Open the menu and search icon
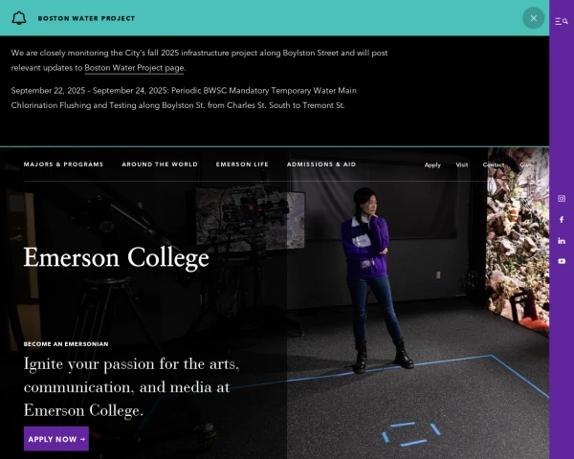574x459 pixels. tap(562, 22)
